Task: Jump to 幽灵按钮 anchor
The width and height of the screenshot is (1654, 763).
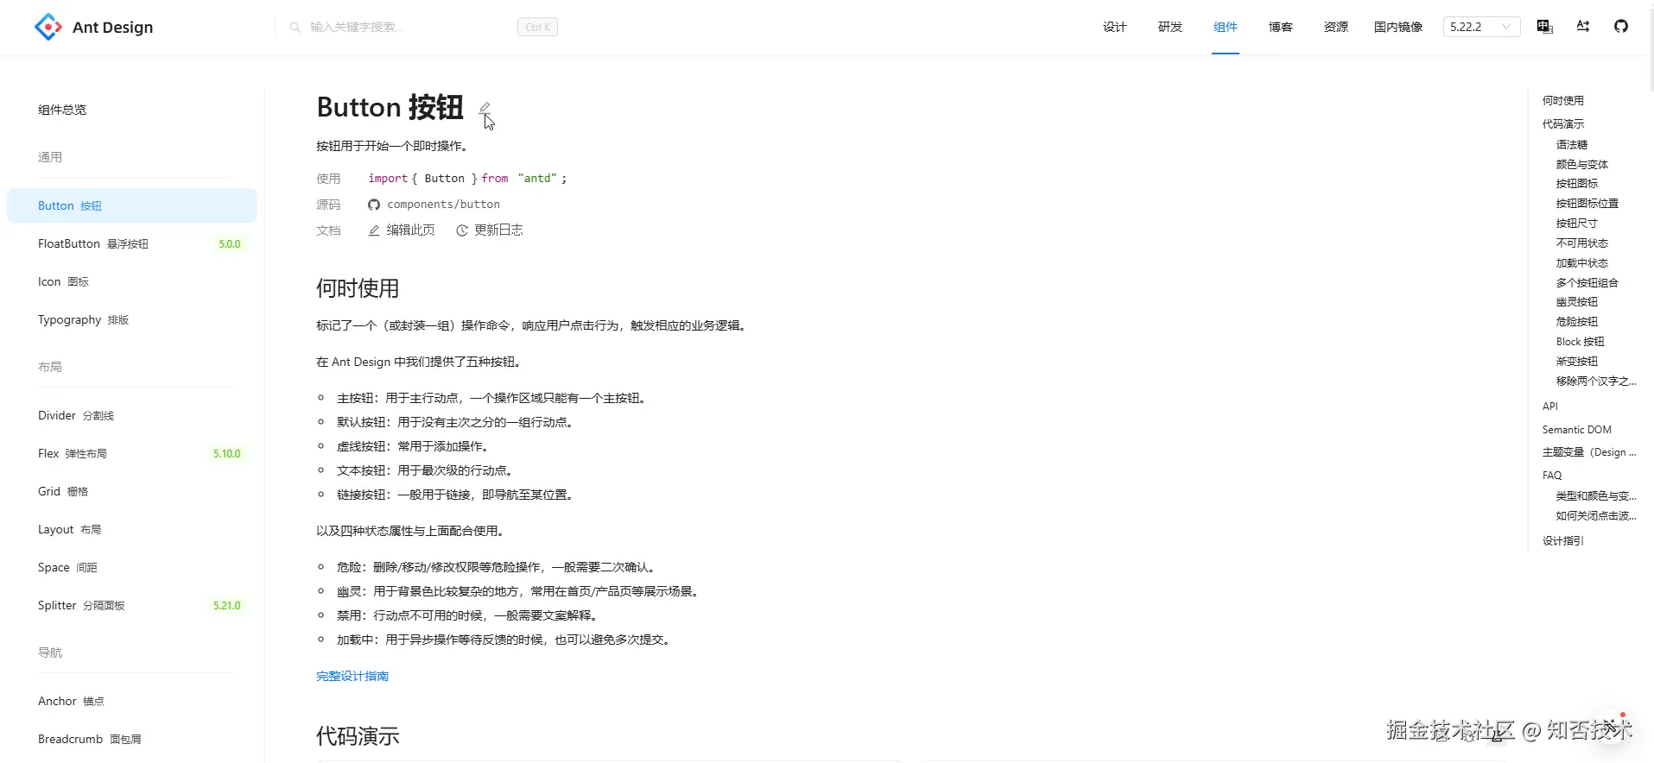Action: pos(1577,302)
